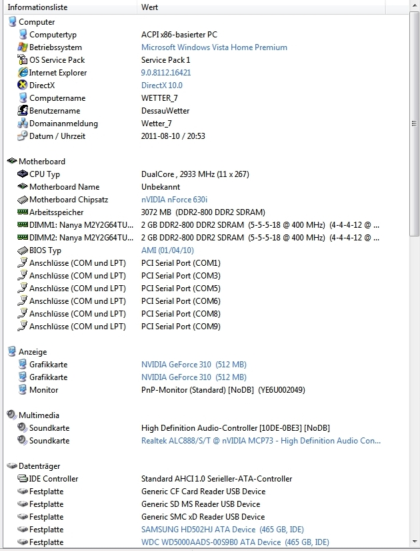Select the Unbekannt value

click(x=161, y=186)
